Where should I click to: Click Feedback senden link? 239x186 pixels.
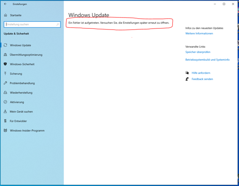[202, 79]
